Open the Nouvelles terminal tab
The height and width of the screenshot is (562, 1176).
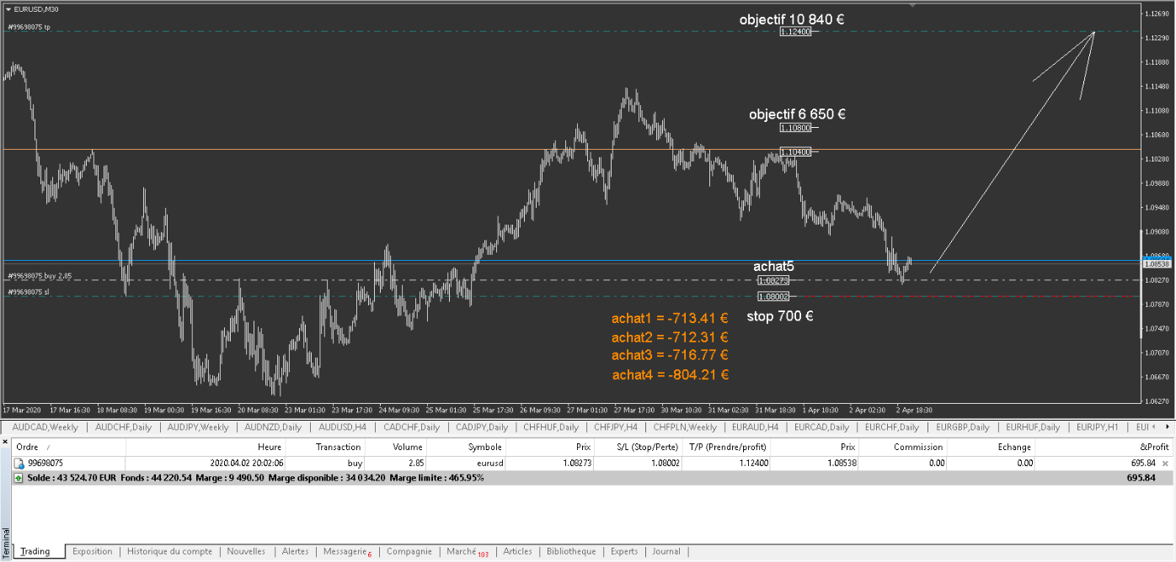pyautogui.click(x=246, y=551)
